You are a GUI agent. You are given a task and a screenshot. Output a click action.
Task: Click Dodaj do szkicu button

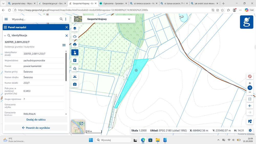tap(36, 119)
